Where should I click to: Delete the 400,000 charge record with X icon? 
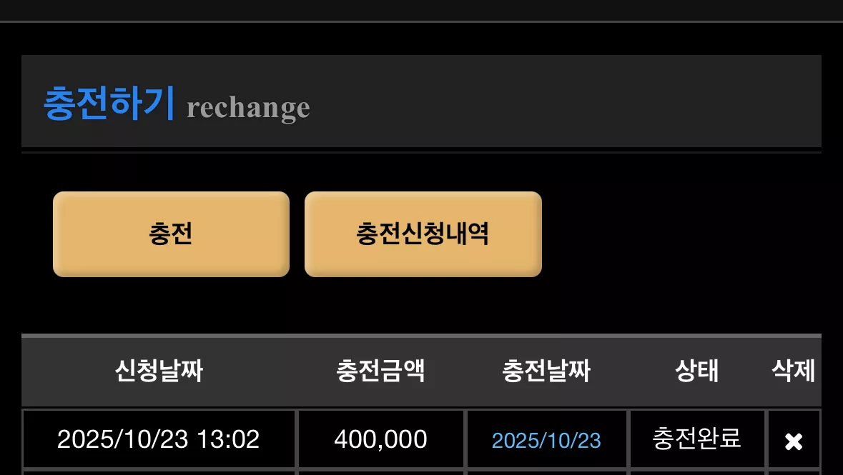[794, 441]
